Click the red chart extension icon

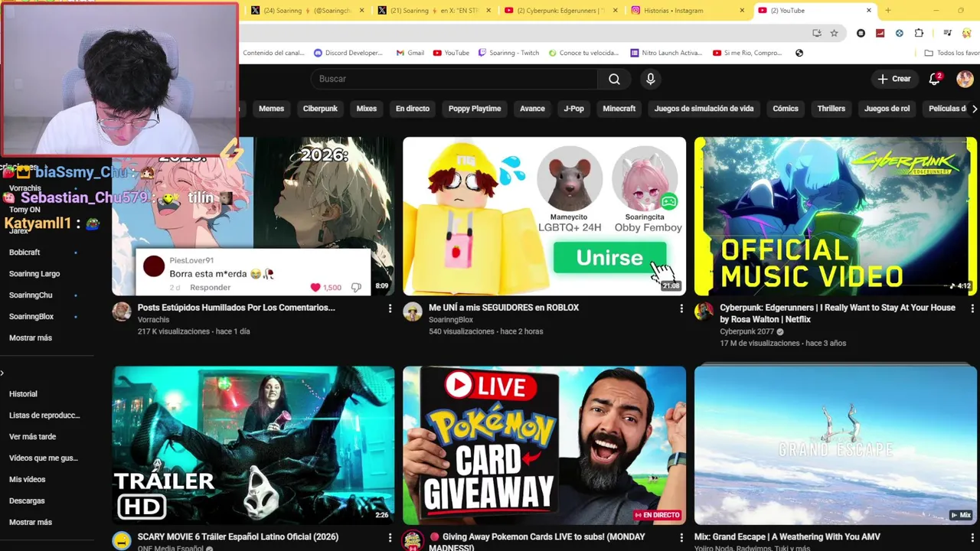(880, 33)
